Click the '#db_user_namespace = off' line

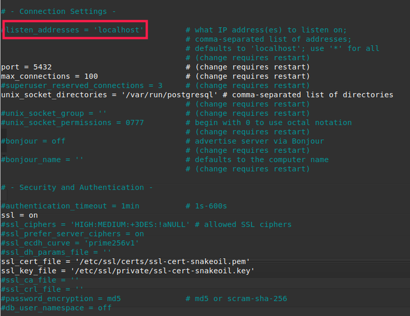(56, 308)
